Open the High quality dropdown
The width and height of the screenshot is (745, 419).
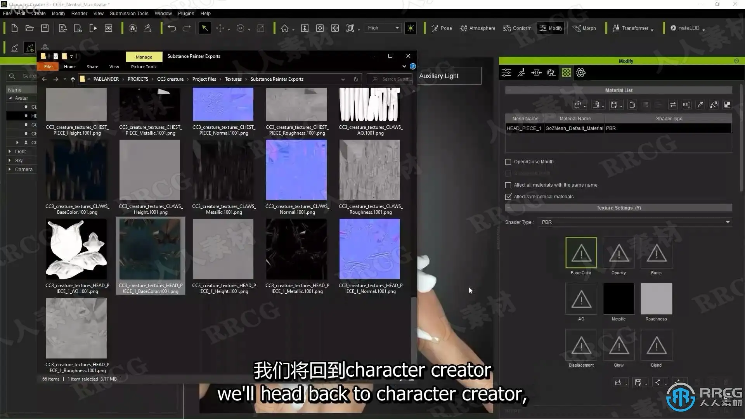(383, 28)
